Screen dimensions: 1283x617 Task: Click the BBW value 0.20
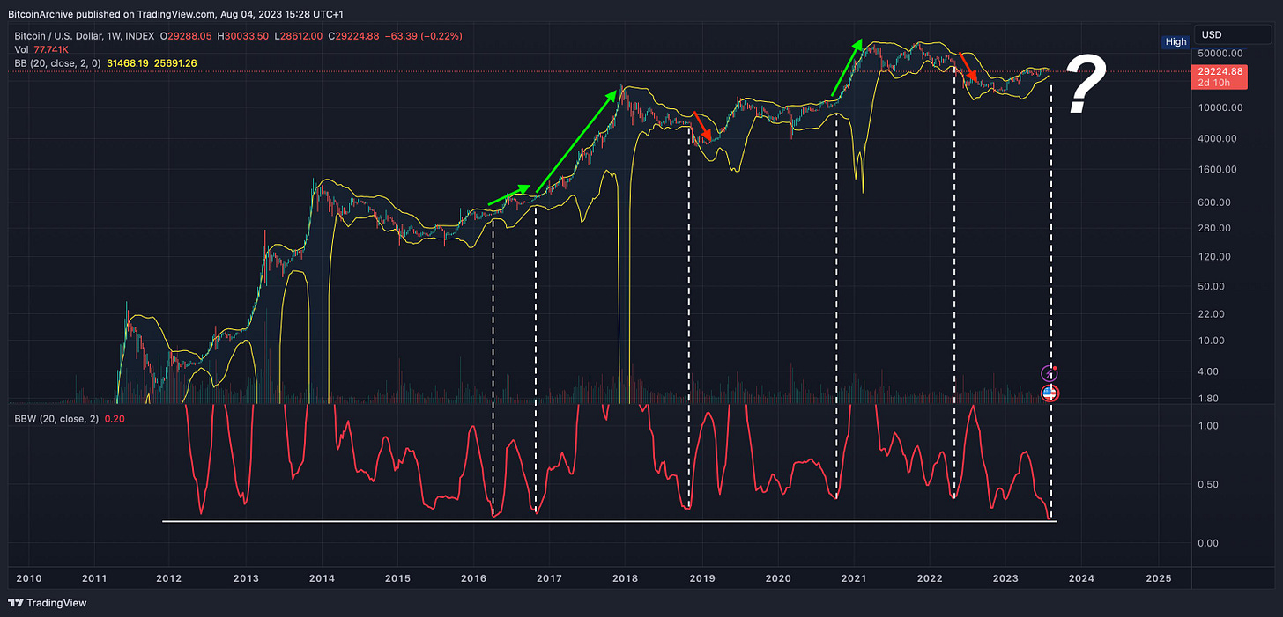(x=115, y=418)
